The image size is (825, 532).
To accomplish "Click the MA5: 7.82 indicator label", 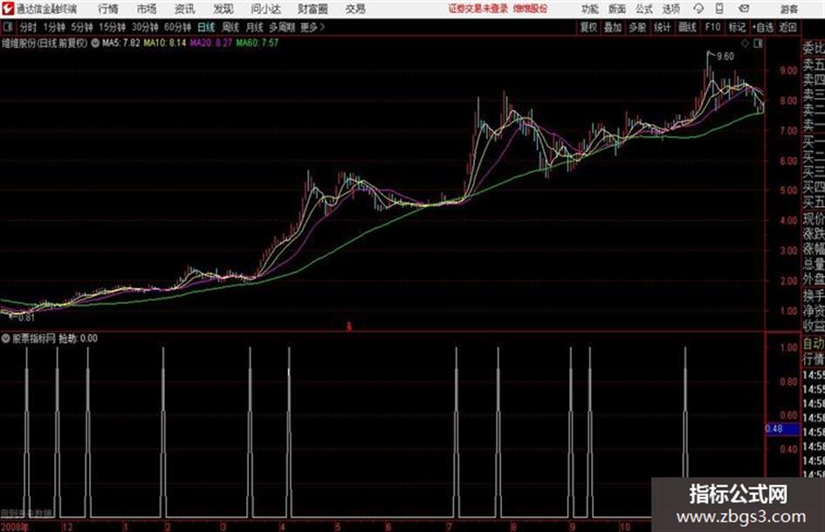I will (x=121, y=43).
